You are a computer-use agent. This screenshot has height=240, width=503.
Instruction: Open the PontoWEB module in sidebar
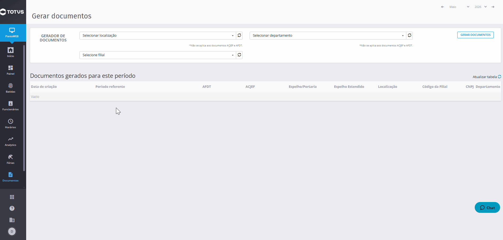(12, 33)
